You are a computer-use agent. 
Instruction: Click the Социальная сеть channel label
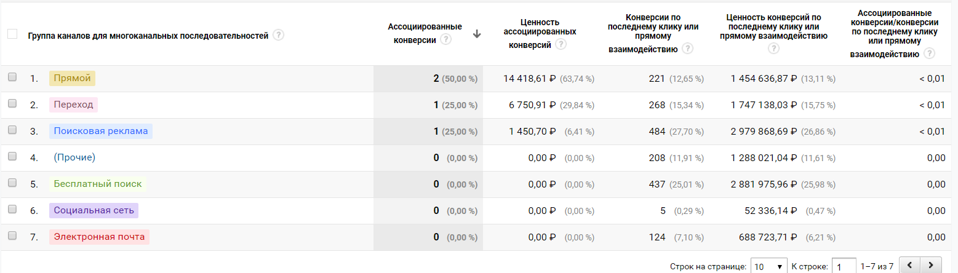(94, 210)
